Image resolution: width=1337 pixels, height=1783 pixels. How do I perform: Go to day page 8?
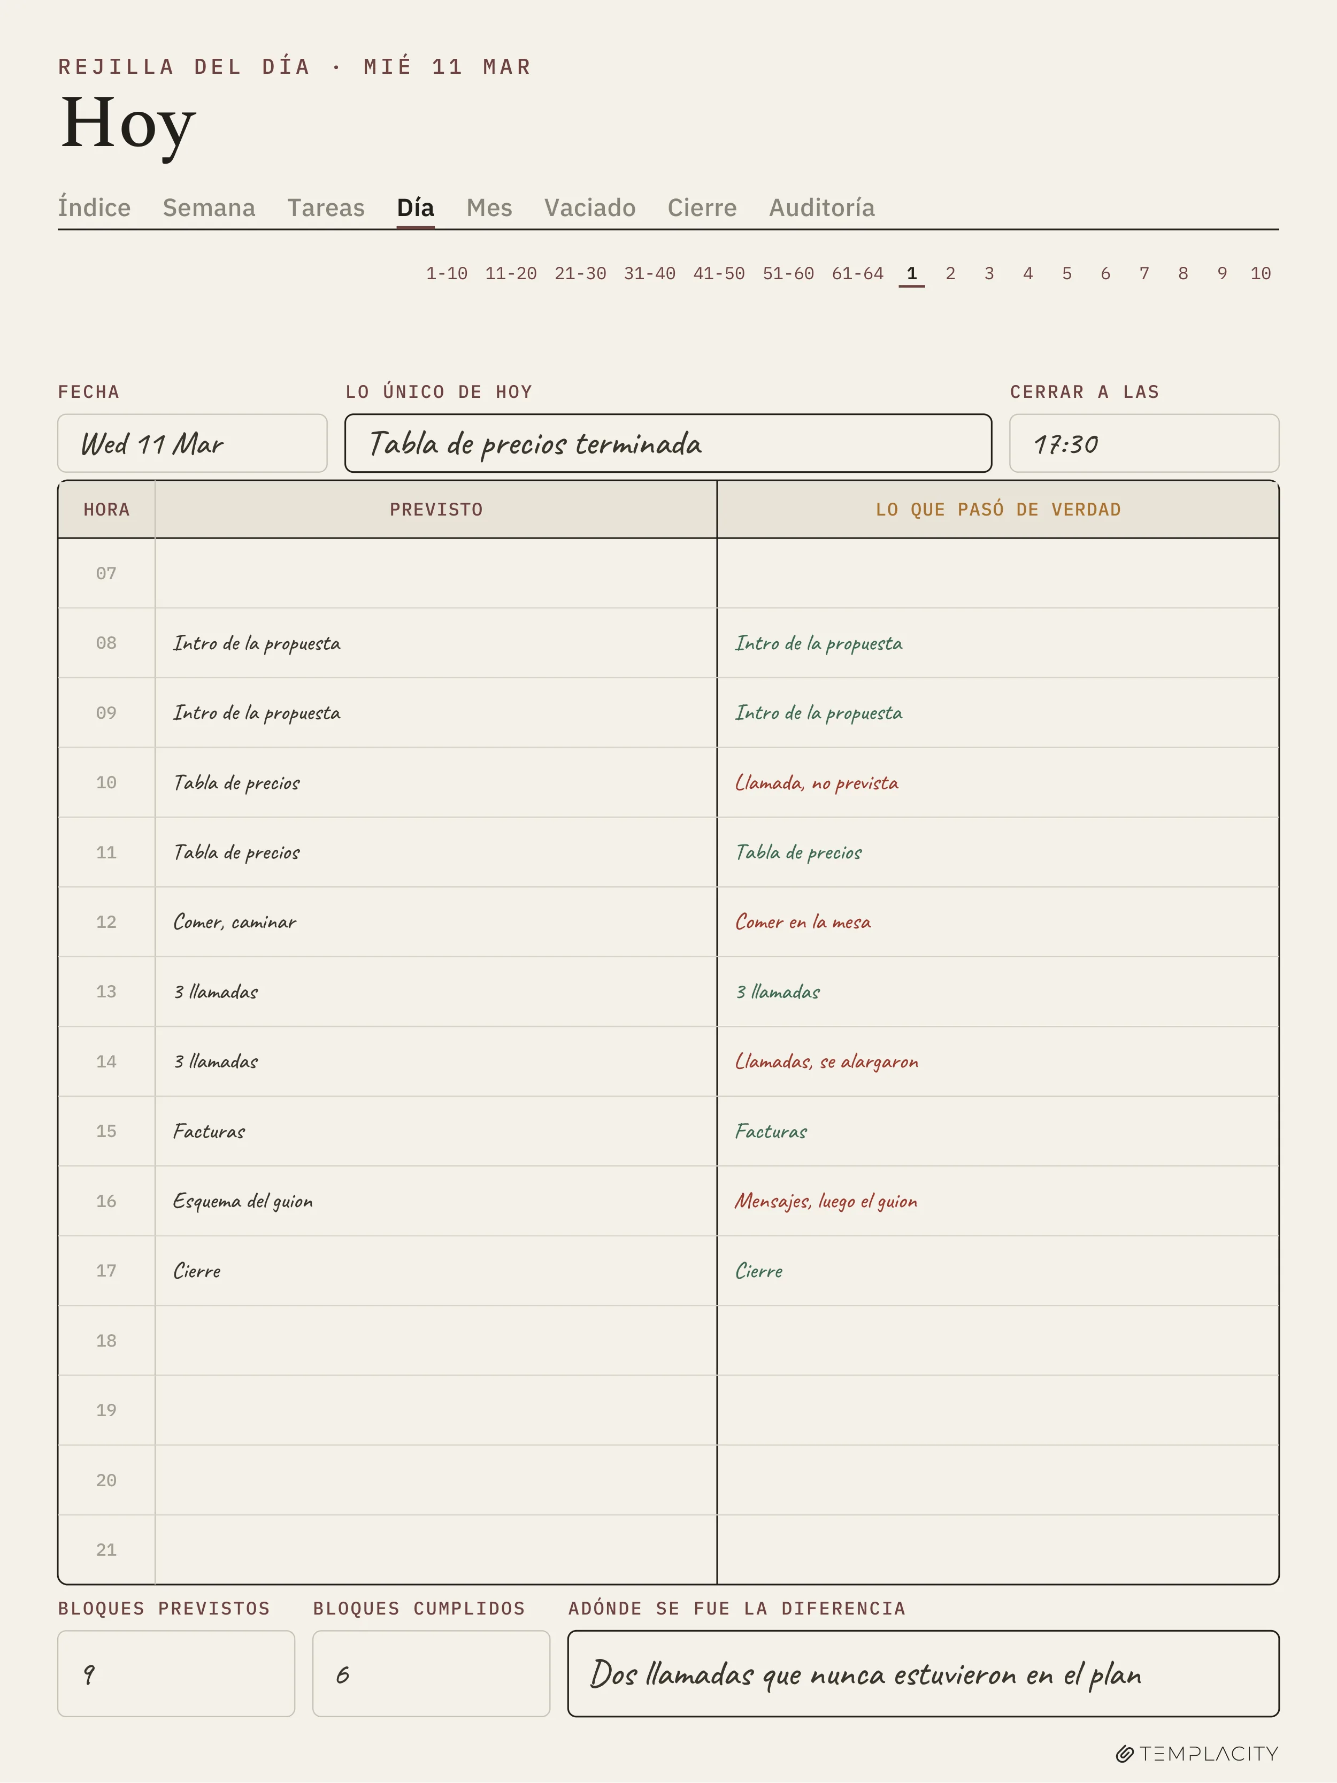pyautogui.click(x=1182, y=273)
